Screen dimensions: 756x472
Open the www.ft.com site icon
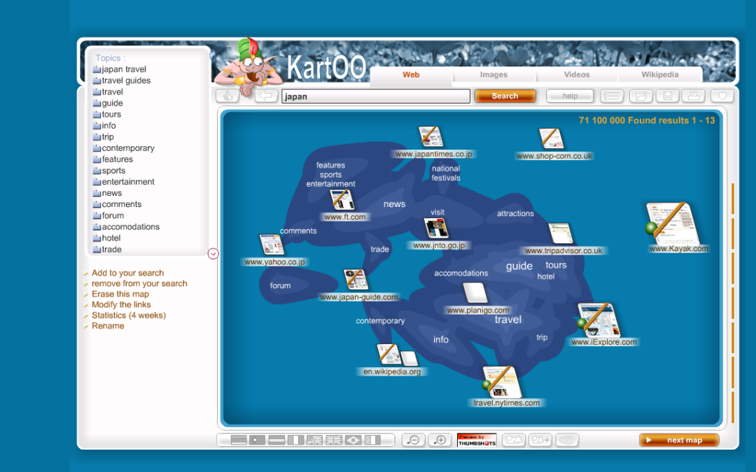342,200
